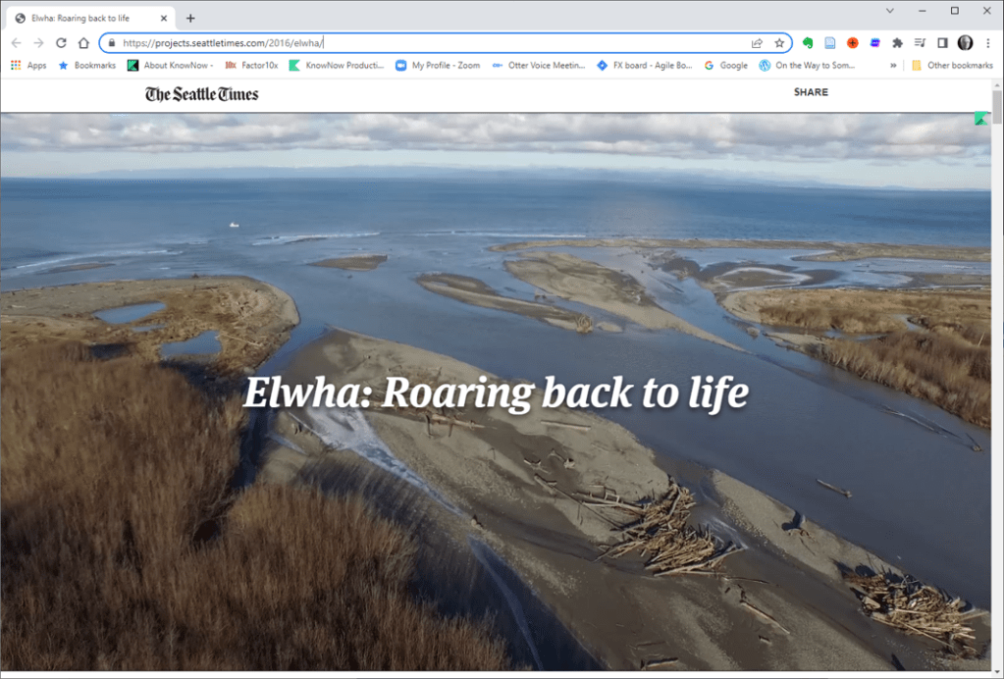The width and height of the screenshot is (1004, 679).
Task: Open the Factor10x bookmark
Action: [x=251, y=66]
